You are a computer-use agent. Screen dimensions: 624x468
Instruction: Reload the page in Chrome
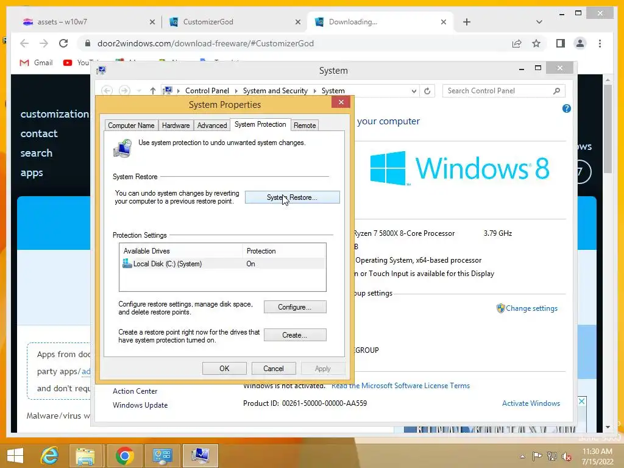click(x=63, y=43)
